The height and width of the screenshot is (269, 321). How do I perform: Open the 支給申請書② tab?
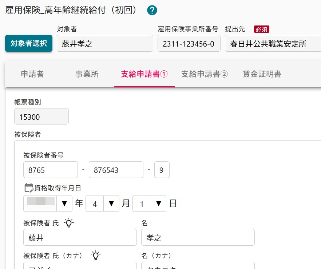tap(205, 74)
